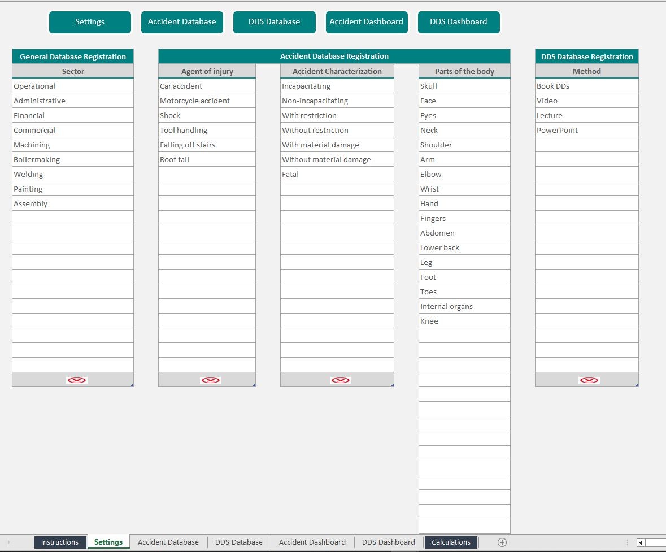
Task: Select the Fatal entry under Accident Characterization
Action: point(337,174)
